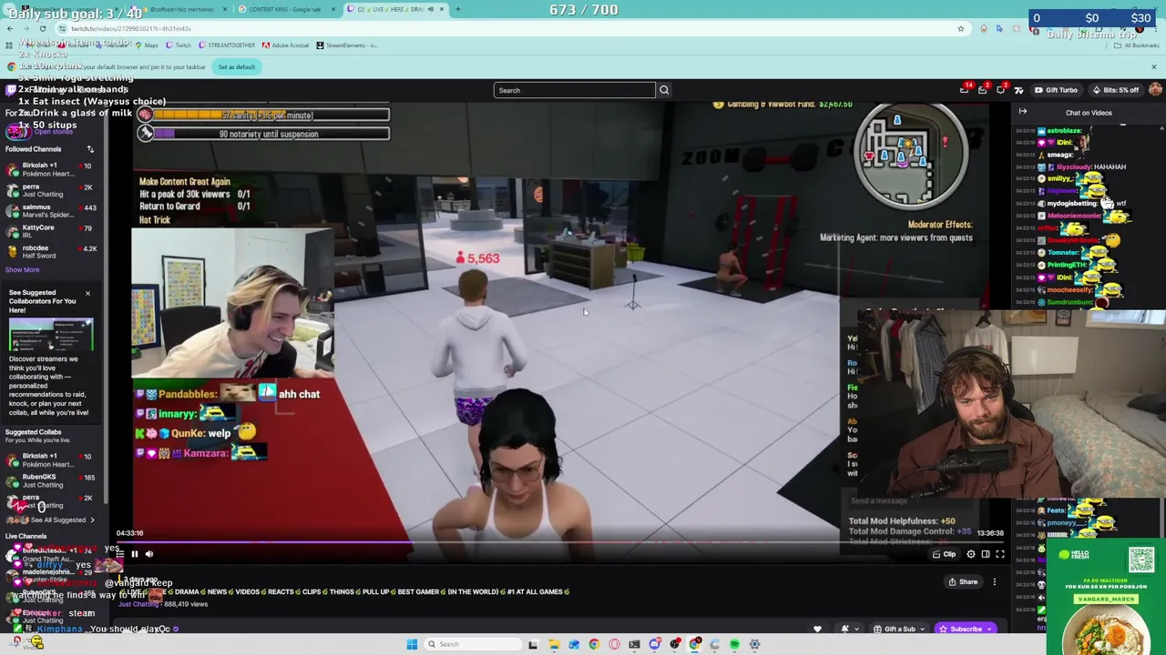Switch to the @coffeedrinkiz mentioned tab
Screen dimensions: 1166x655
179,9
